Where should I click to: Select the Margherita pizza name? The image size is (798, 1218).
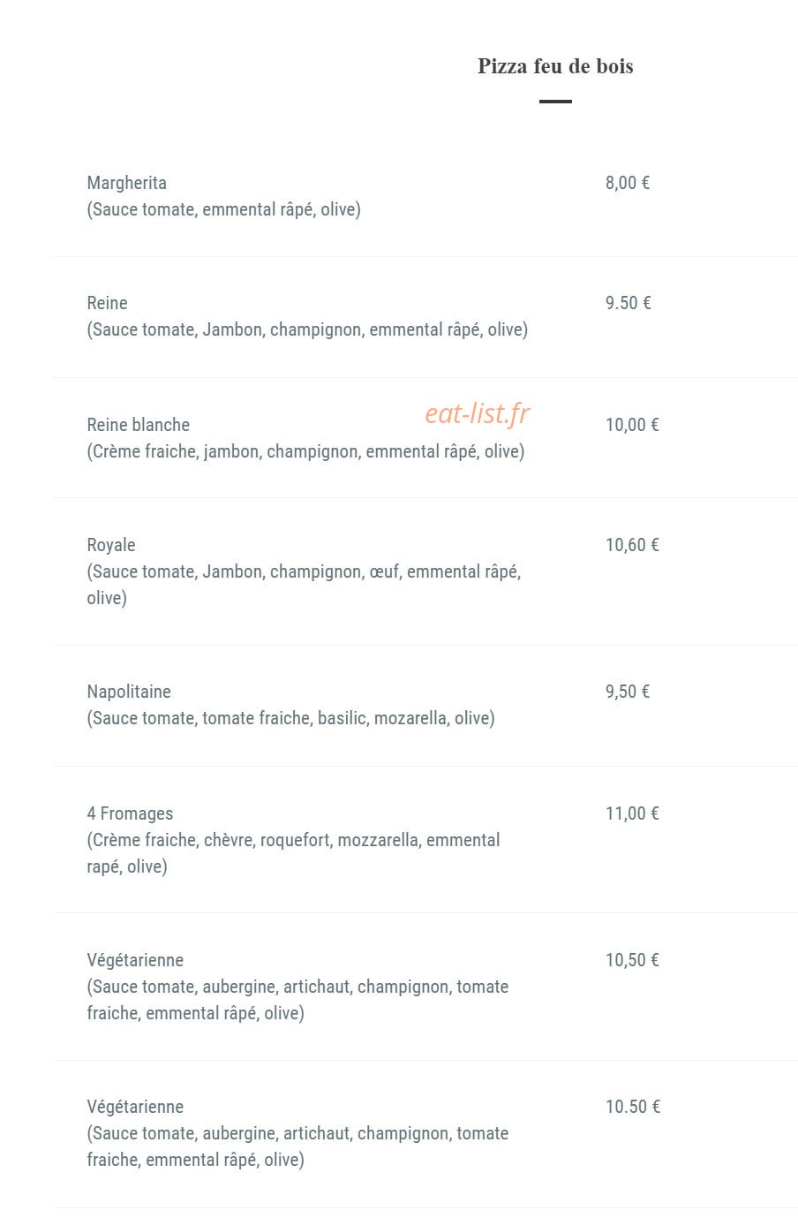point(126,183)
